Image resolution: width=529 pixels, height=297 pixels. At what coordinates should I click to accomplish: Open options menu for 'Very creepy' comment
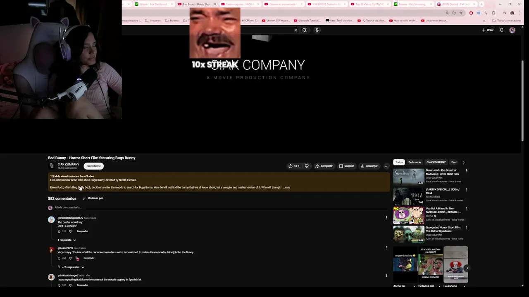pos(386,248)
